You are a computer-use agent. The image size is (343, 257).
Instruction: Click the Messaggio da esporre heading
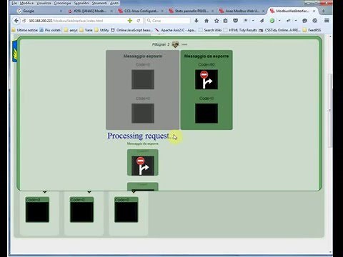pyautogui.click(x=207, y=56)
